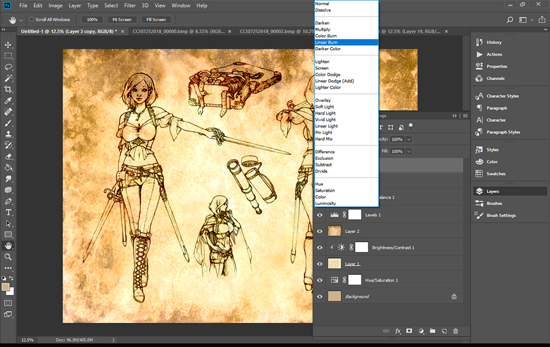Activate the Eyedropper tool

tap(8, 101)
